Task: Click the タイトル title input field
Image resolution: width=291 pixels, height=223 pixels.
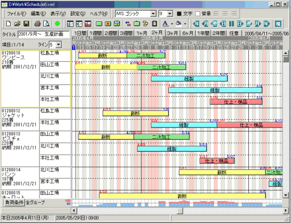Action: (x=44, y=34)
